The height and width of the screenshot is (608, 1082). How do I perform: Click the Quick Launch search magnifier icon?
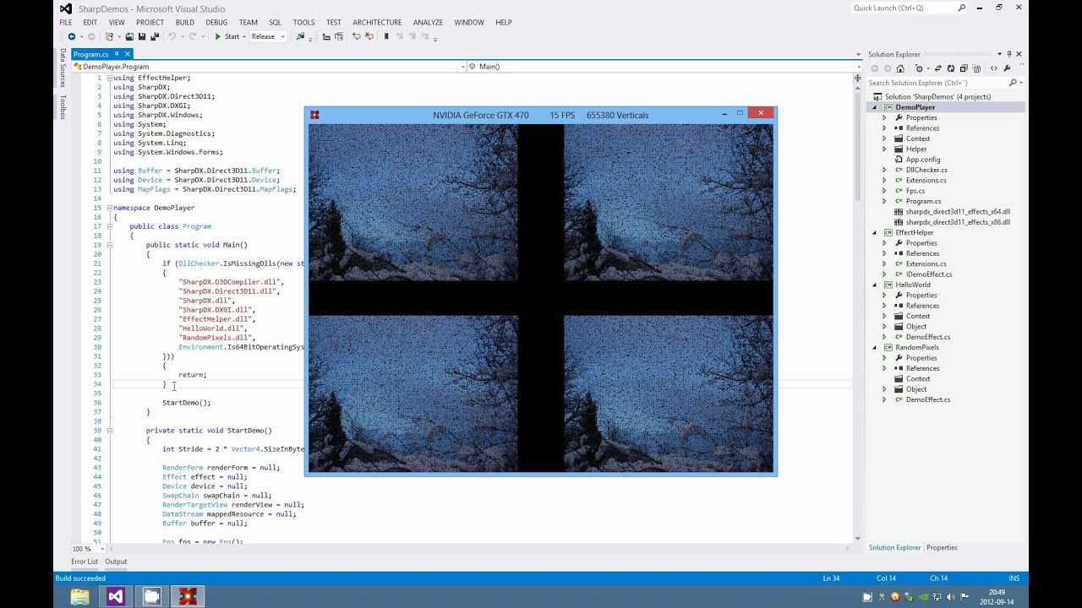click(x=962, y=8)
